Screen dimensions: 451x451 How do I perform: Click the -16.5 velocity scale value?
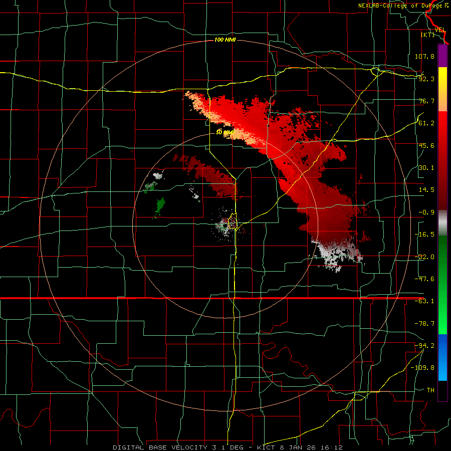coord(424,235)
